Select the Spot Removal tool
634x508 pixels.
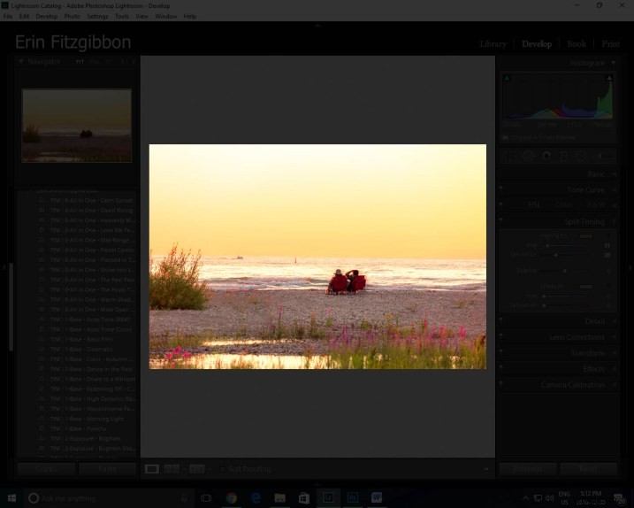(x=528, y=157)
